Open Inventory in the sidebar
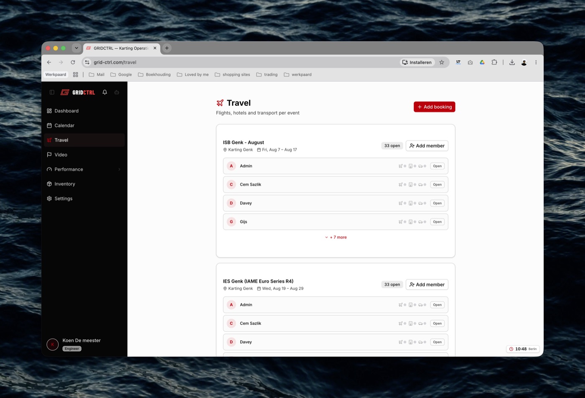 pyautogui.click(x=84, y=184)
